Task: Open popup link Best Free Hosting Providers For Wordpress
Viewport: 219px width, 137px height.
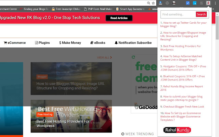Action: [180, 48]
